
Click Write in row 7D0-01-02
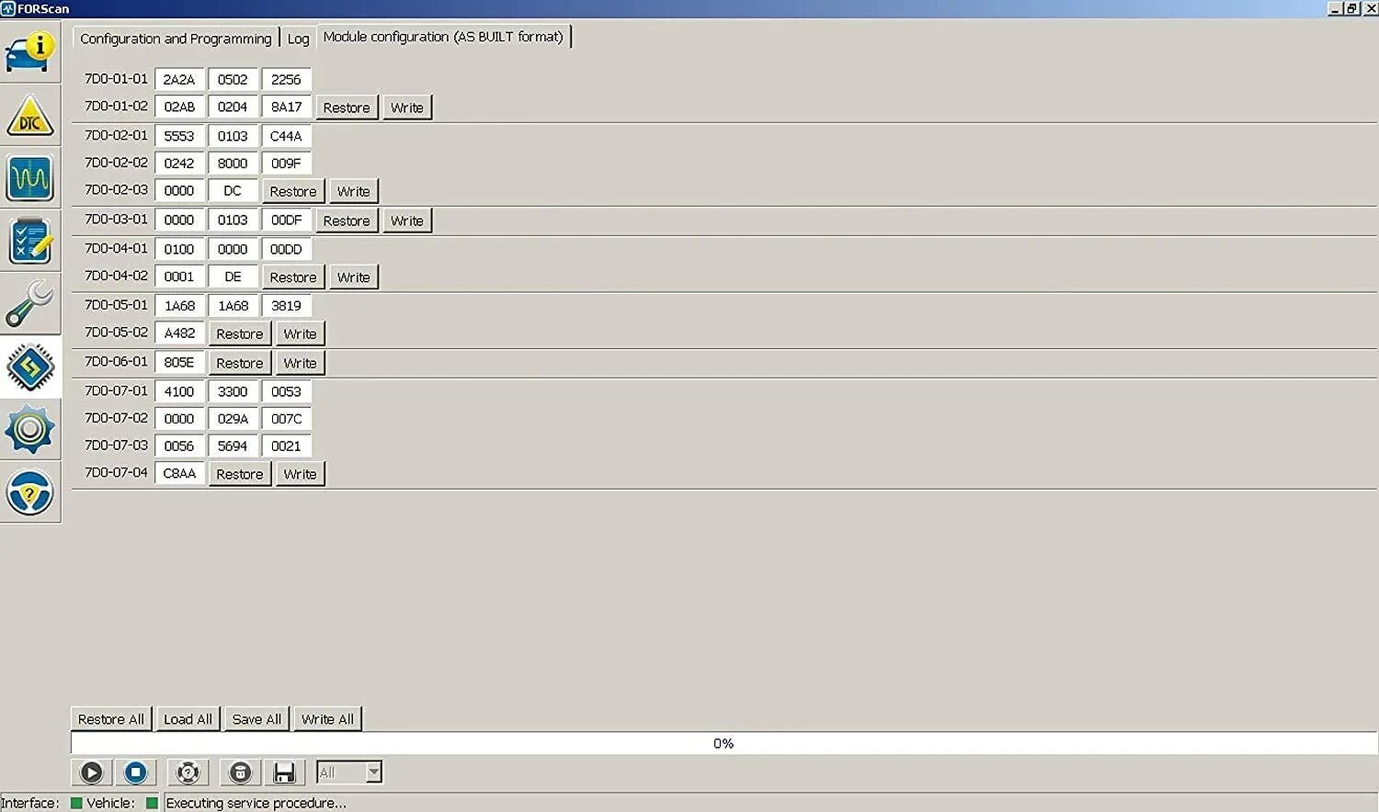[x=407, y=107]
